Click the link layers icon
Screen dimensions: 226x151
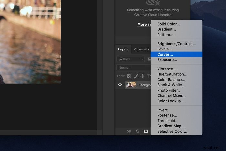pos(129,131)
